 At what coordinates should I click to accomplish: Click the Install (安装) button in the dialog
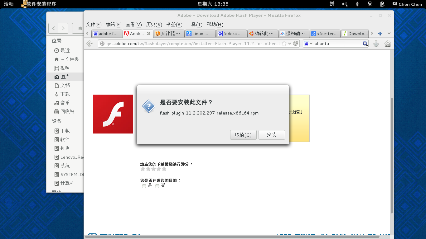point(272,135)
